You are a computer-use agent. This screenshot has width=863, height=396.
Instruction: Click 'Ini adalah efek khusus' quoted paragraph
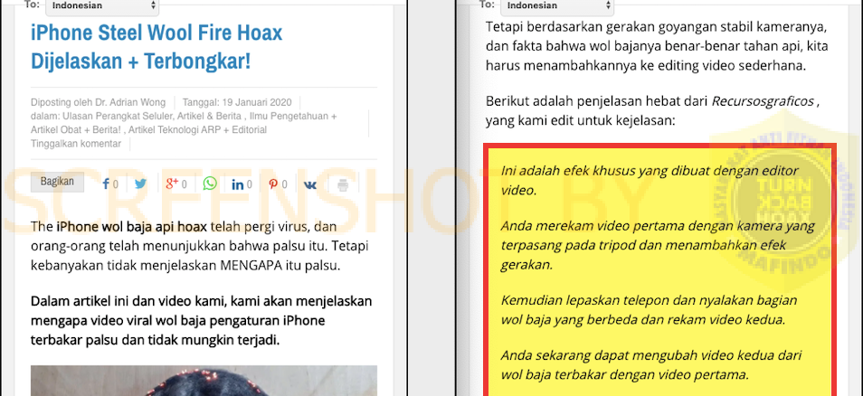[650, 181]
